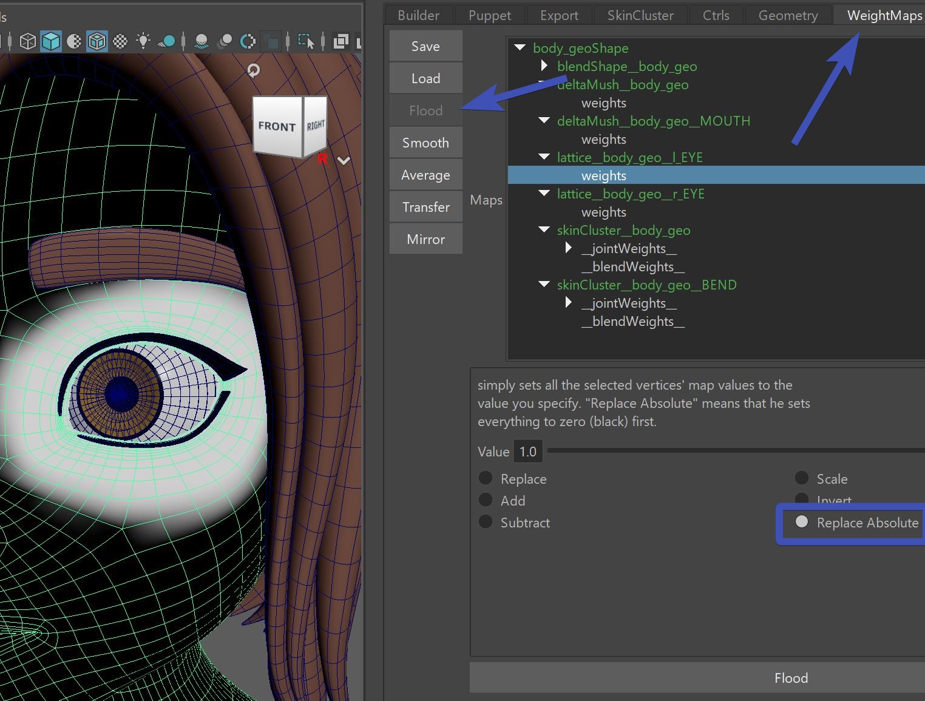925x701 pixels.
Task: Toggle Smooth Shade All cube icon
Action: point(51,41)
